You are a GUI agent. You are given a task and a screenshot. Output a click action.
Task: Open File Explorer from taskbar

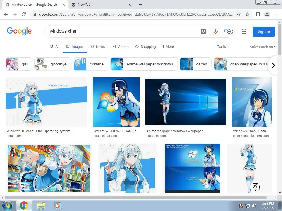pyautogui.click(x=41, y=206)
